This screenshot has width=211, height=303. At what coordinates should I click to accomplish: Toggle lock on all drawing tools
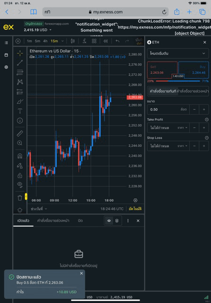tap(20, 175)
